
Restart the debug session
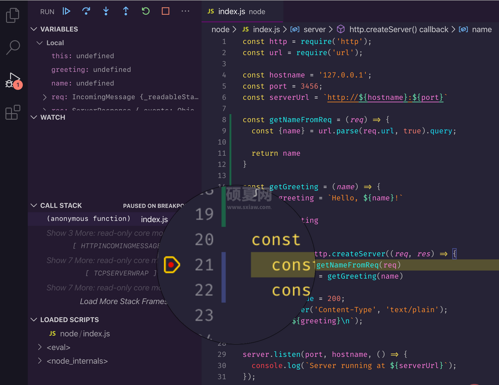coord(146,11)
